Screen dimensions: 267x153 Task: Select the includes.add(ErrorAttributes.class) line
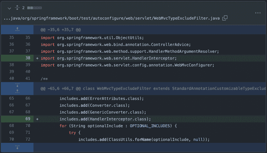(101, 98)
